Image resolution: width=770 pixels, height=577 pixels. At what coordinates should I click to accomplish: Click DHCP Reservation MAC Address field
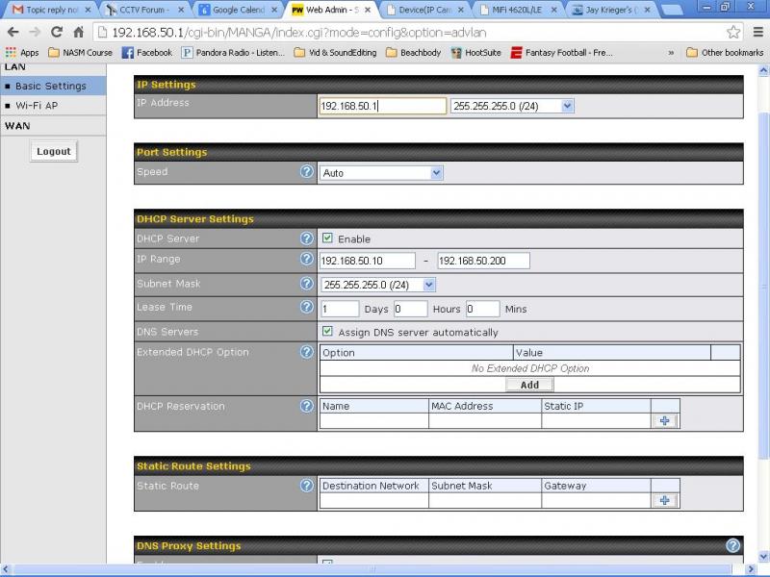point(485,420)
